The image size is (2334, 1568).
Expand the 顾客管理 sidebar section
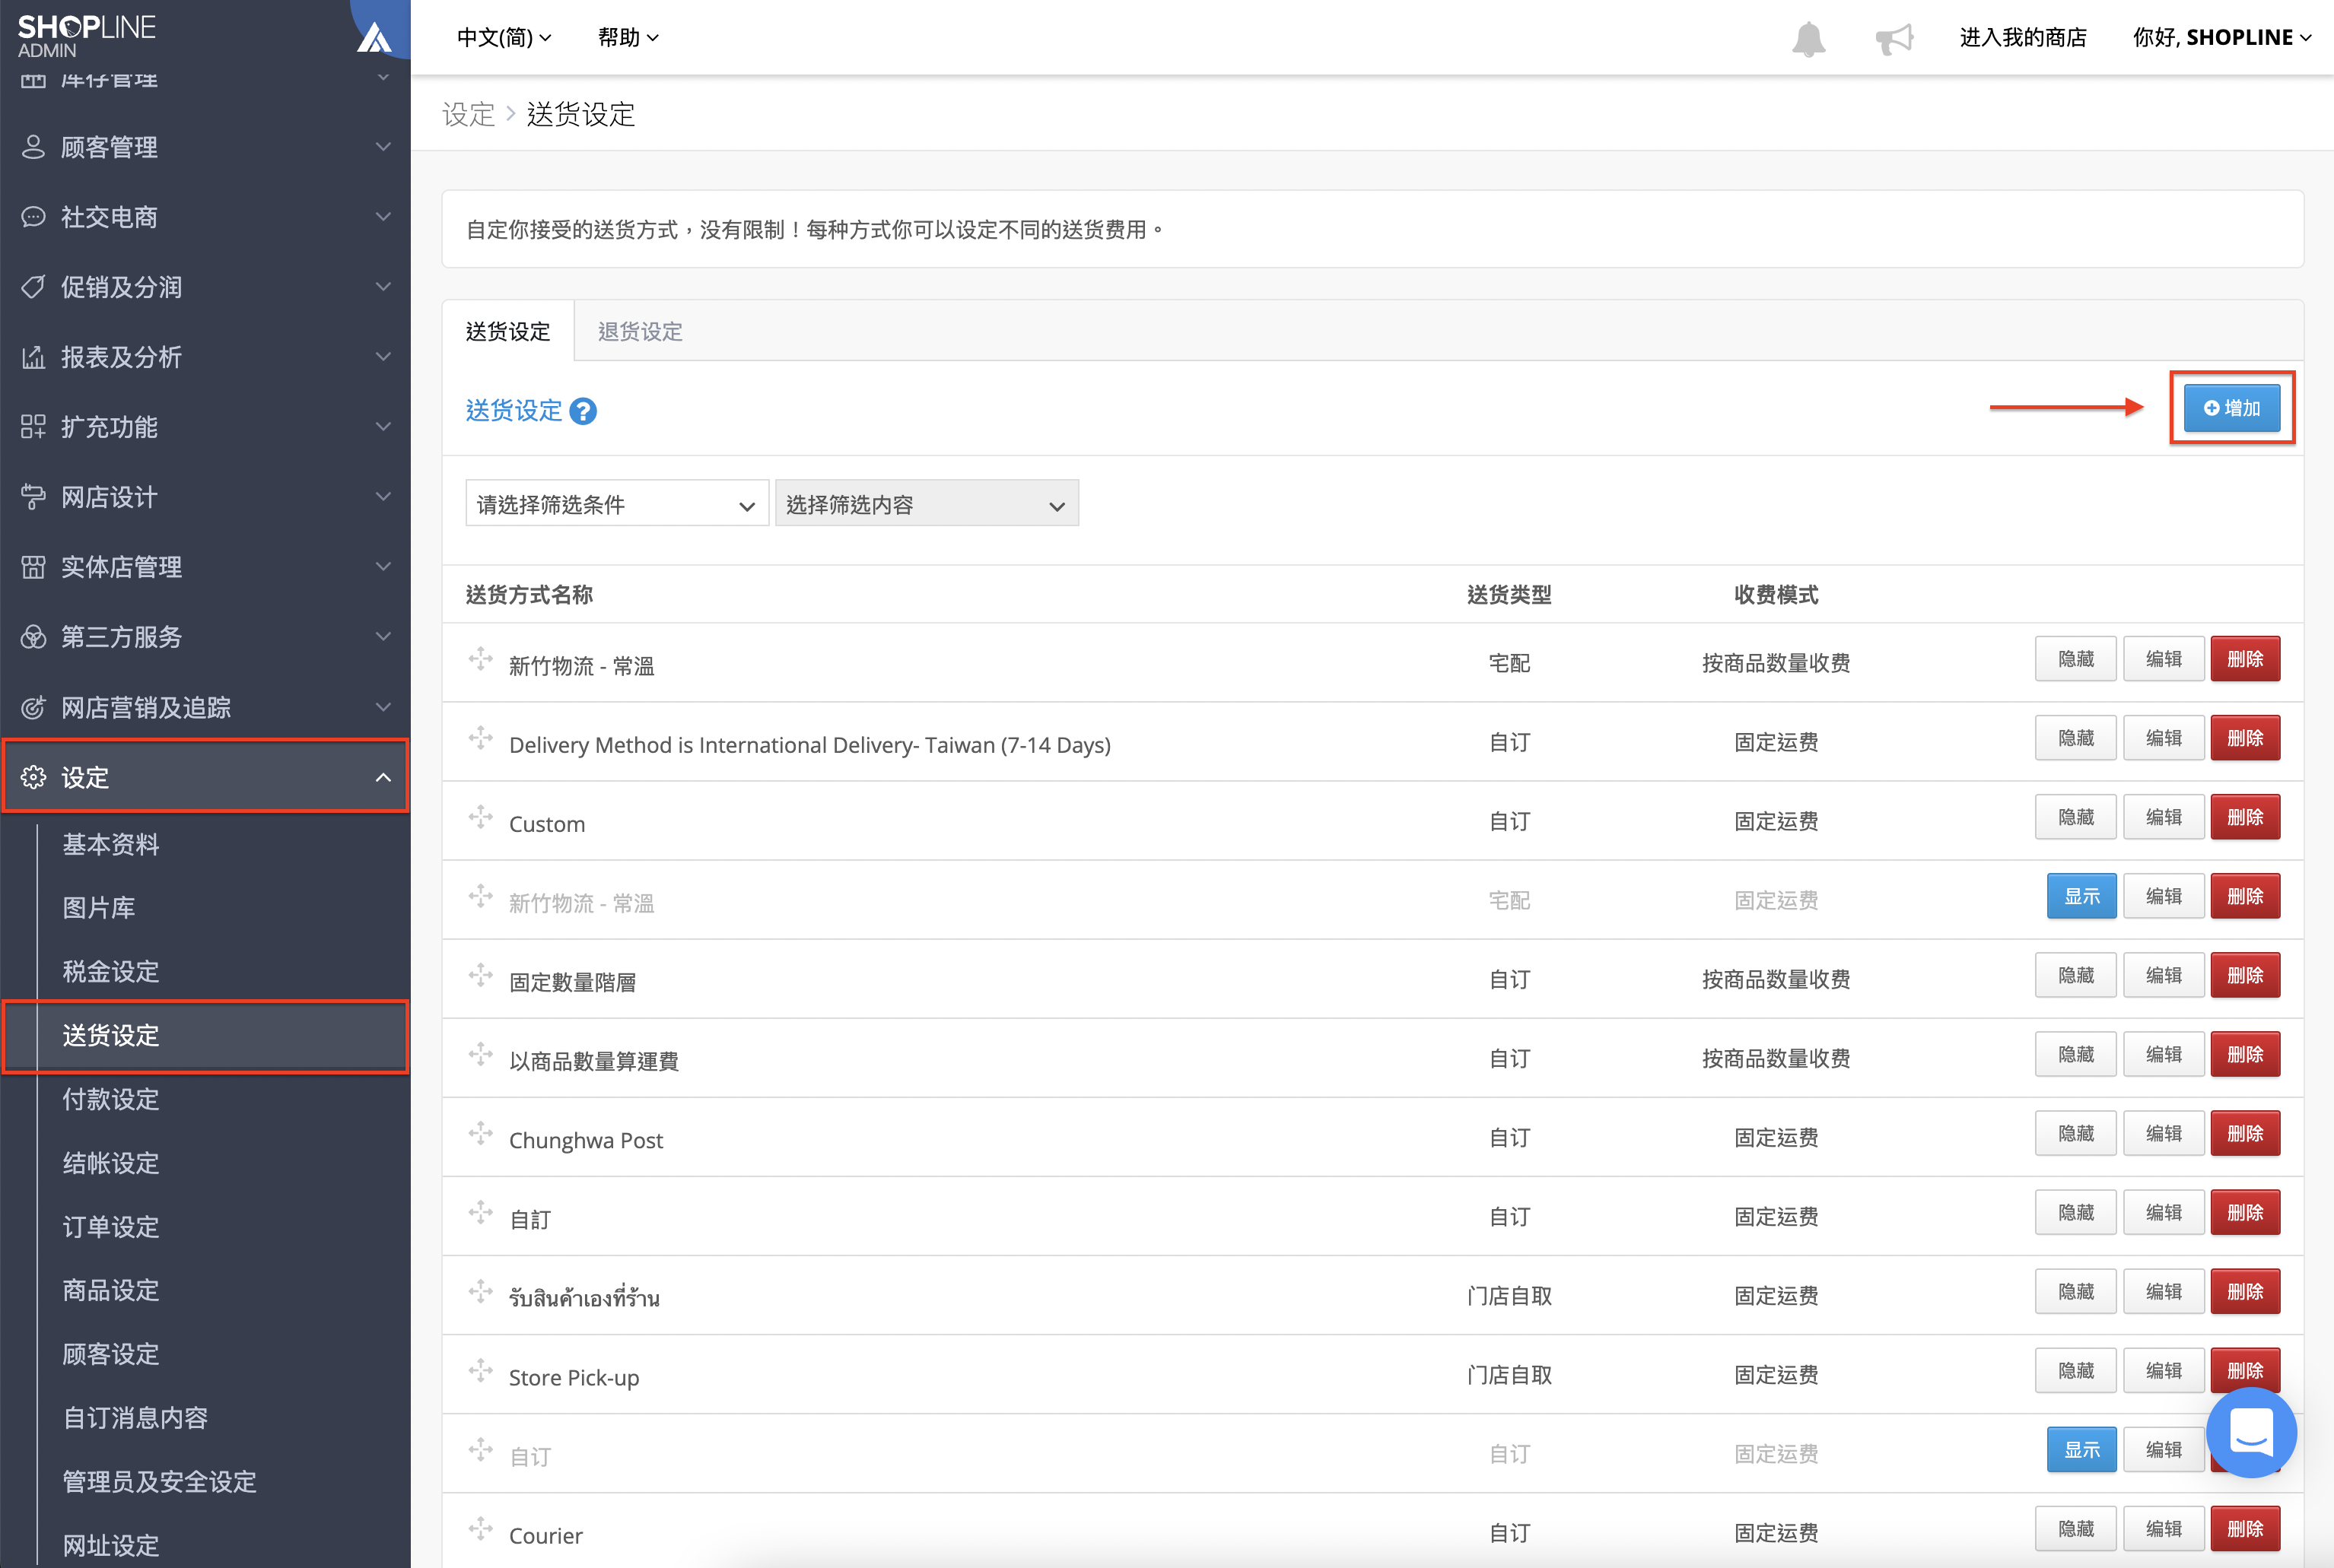click(205, 147)
